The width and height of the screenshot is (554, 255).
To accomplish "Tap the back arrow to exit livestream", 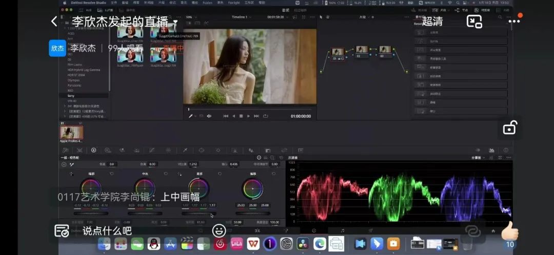I will [x=54, y=22].
